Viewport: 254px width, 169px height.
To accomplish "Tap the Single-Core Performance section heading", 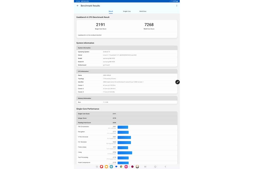I will (88, 109).
